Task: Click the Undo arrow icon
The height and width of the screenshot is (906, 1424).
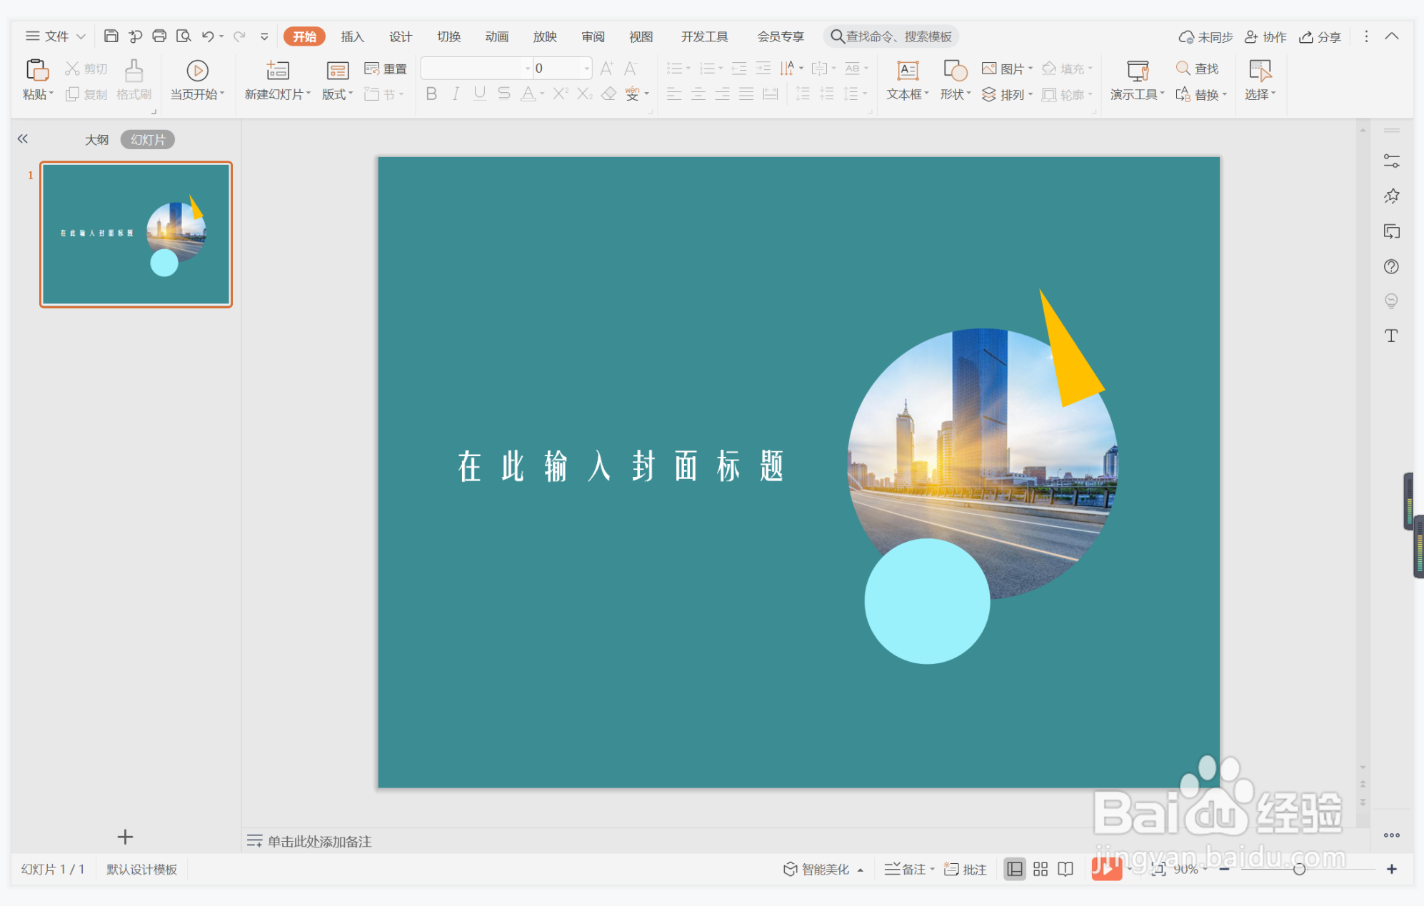Action: tap(207, 36)
